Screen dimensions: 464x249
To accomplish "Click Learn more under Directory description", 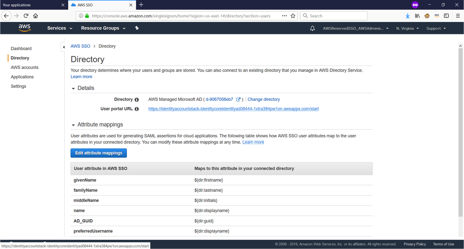I will point(81,77).
